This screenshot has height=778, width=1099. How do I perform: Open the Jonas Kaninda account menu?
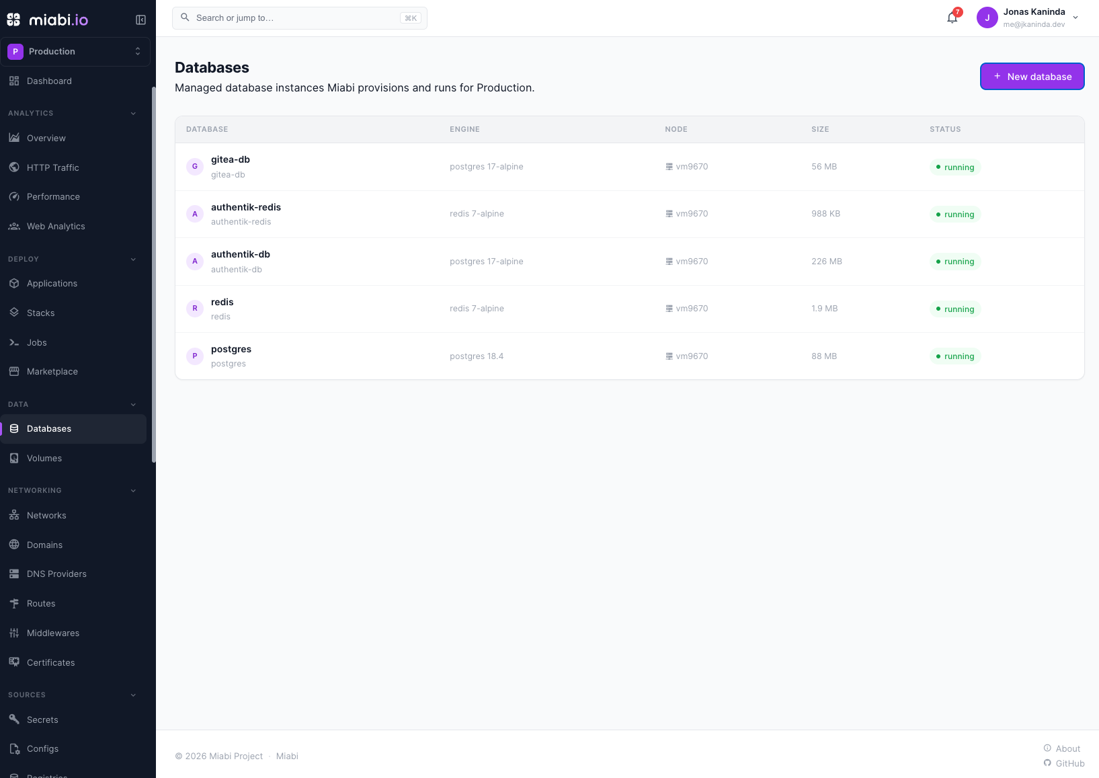1028,18
